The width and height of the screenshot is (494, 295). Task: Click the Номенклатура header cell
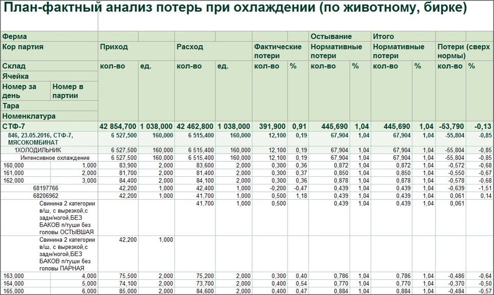tap(25, 116)
